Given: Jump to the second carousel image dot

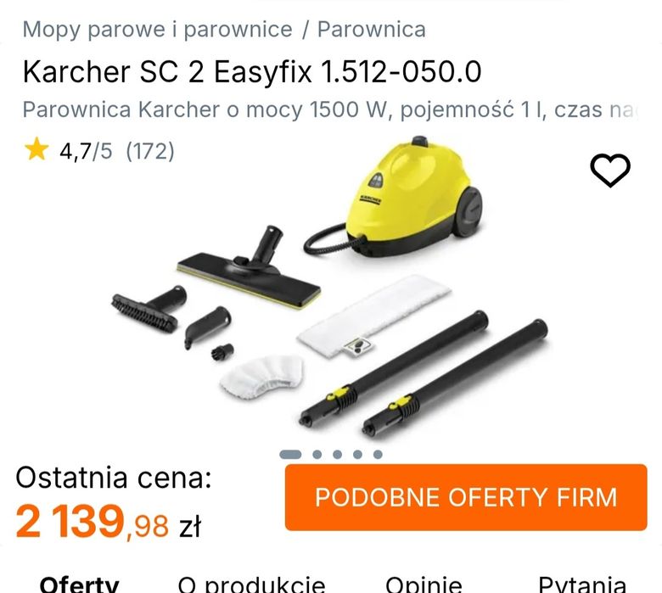Looking at the screenshot, I should (x=317, y=454).
